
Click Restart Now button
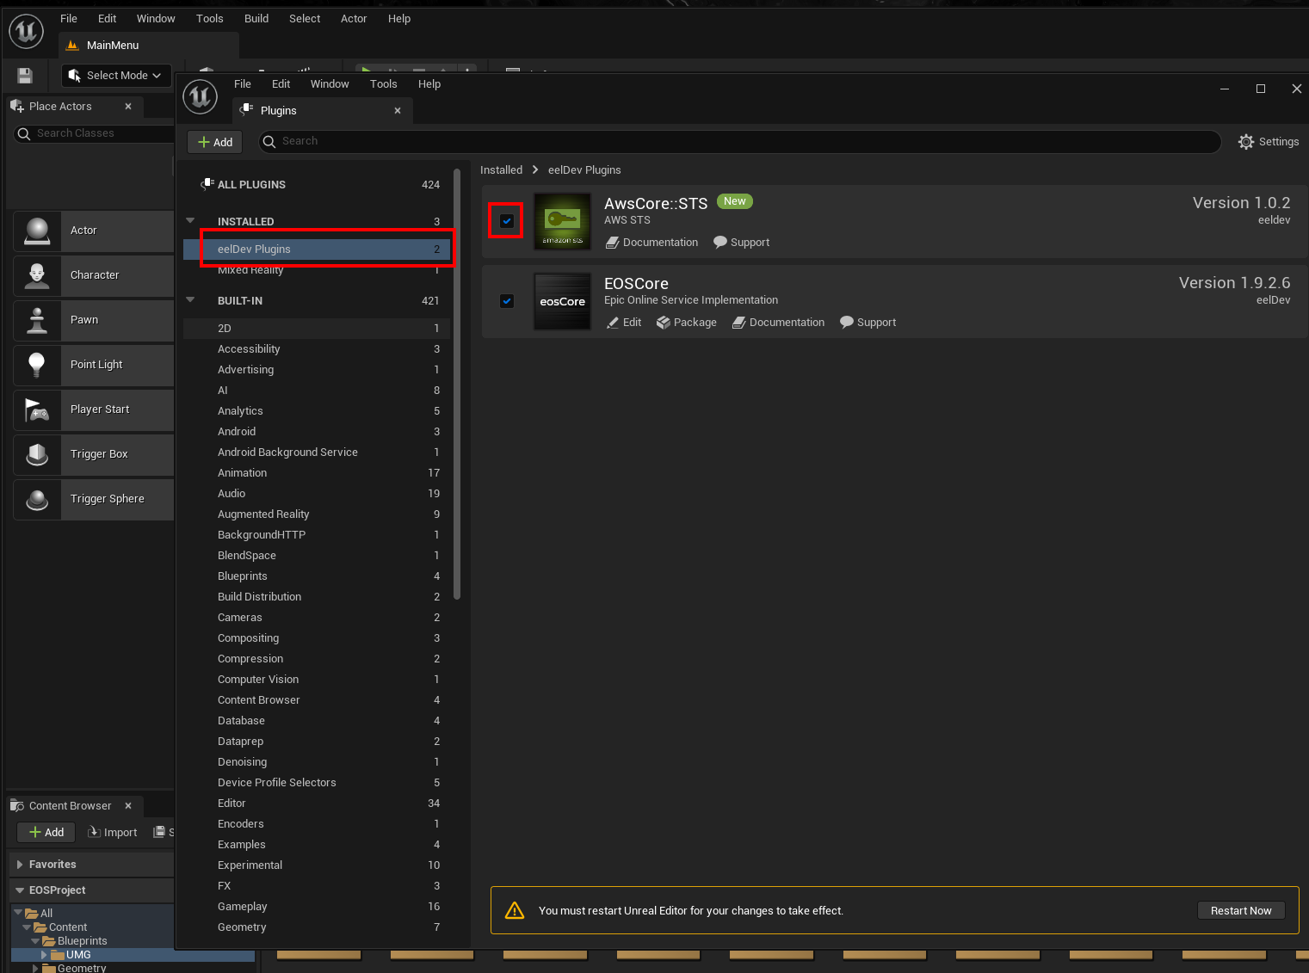tap(1241, 910)
